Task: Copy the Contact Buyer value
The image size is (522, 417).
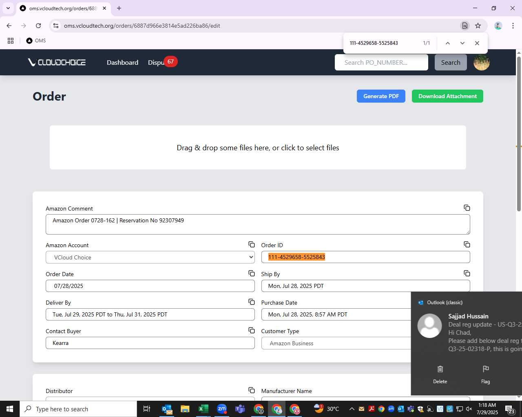Action: click(252, 331)
